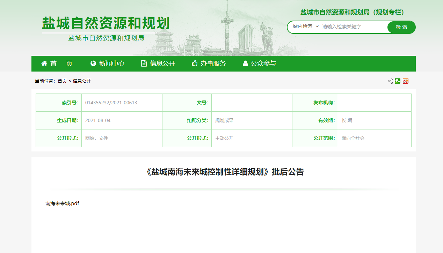
Task: Click 信息公开 in the breadcrumb trail
Action: tap(82, 81)
